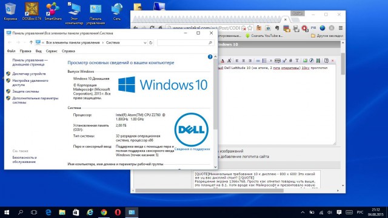This screenshot has height=218, width=388.
Task: Click the blue globe extension icon in Chrome
Action: (x=323, y=28)
